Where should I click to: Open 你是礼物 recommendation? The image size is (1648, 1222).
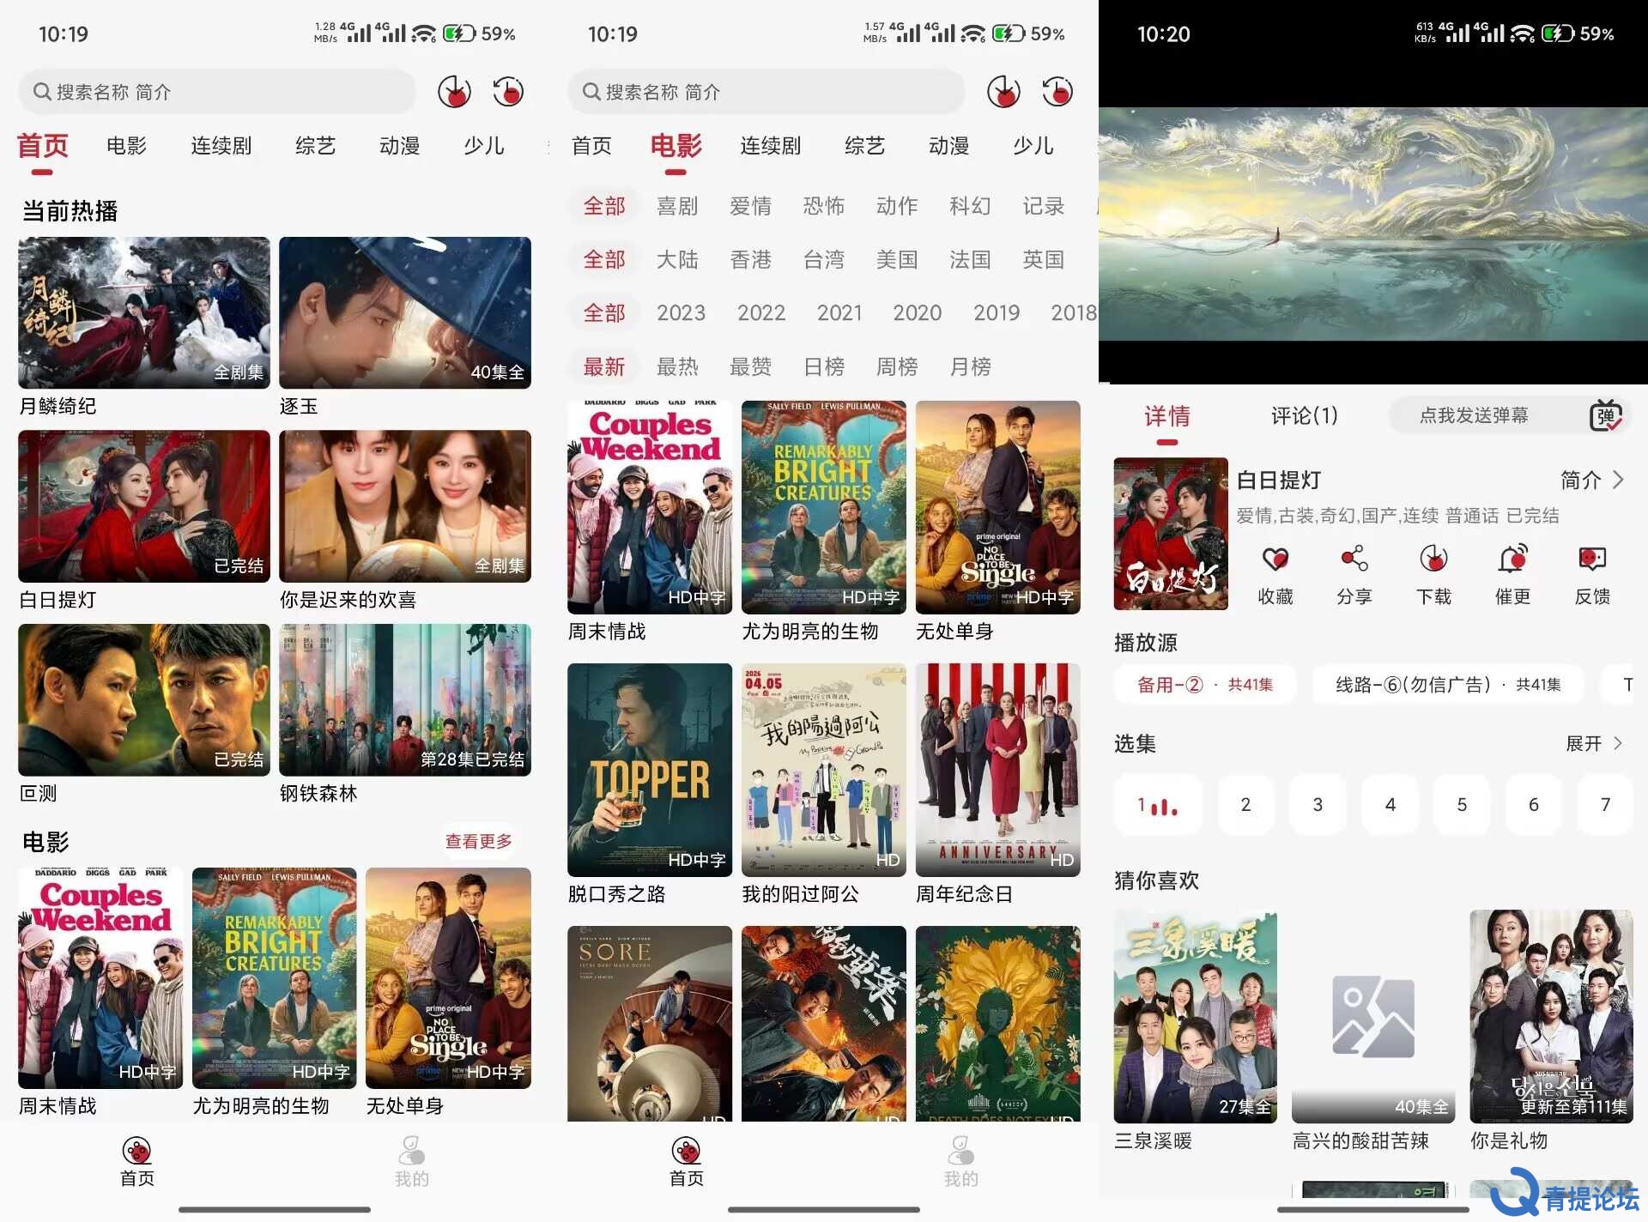[x=1551, y=1017]
